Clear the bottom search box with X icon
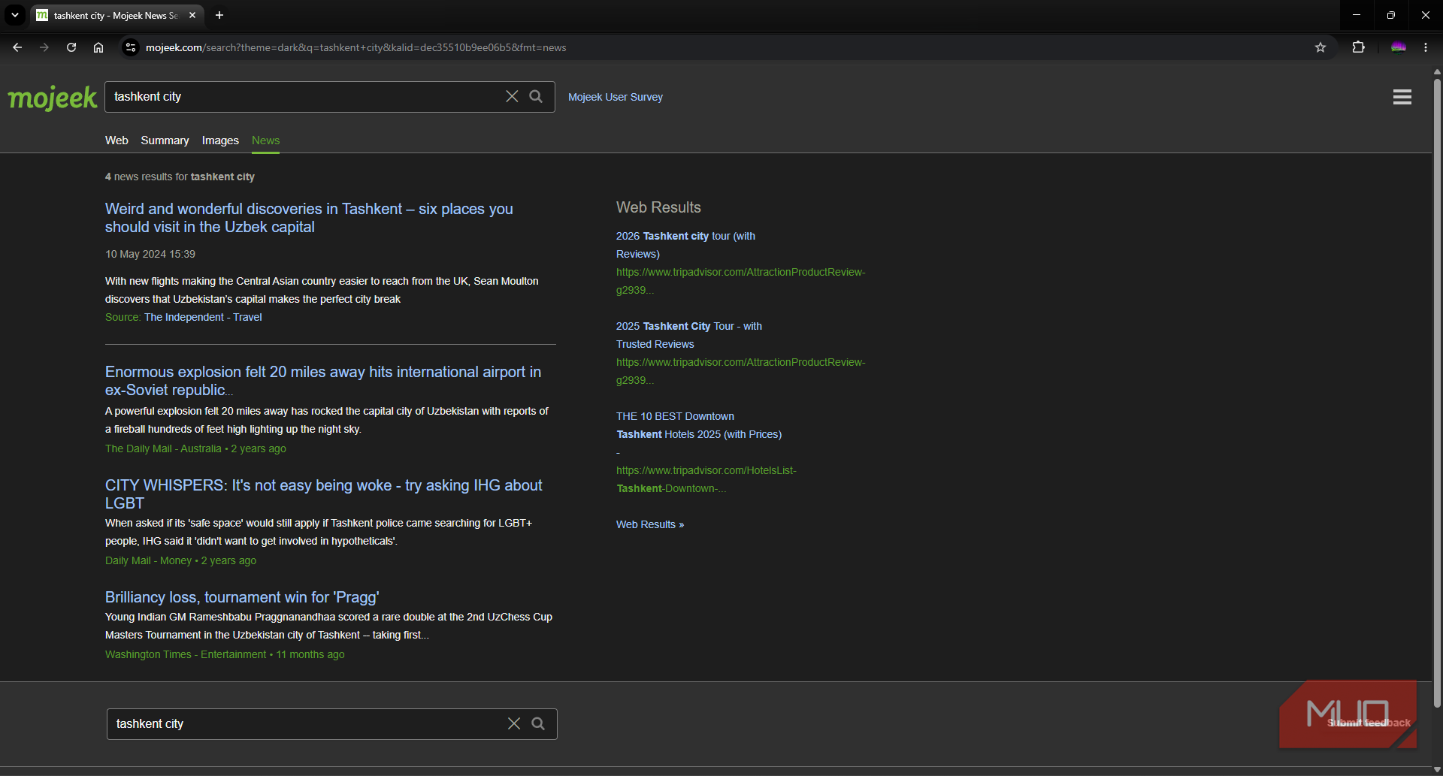1443x776 pixels. point(514,723)
